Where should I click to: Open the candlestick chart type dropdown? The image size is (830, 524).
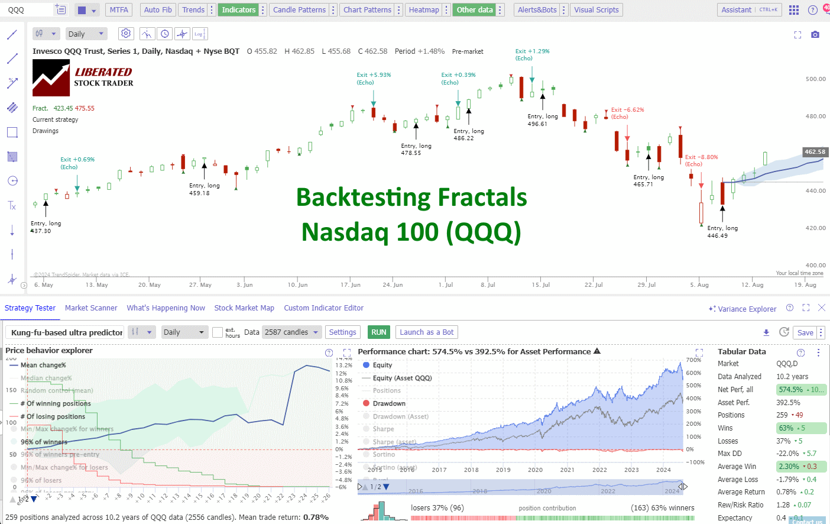pos(46,34)
